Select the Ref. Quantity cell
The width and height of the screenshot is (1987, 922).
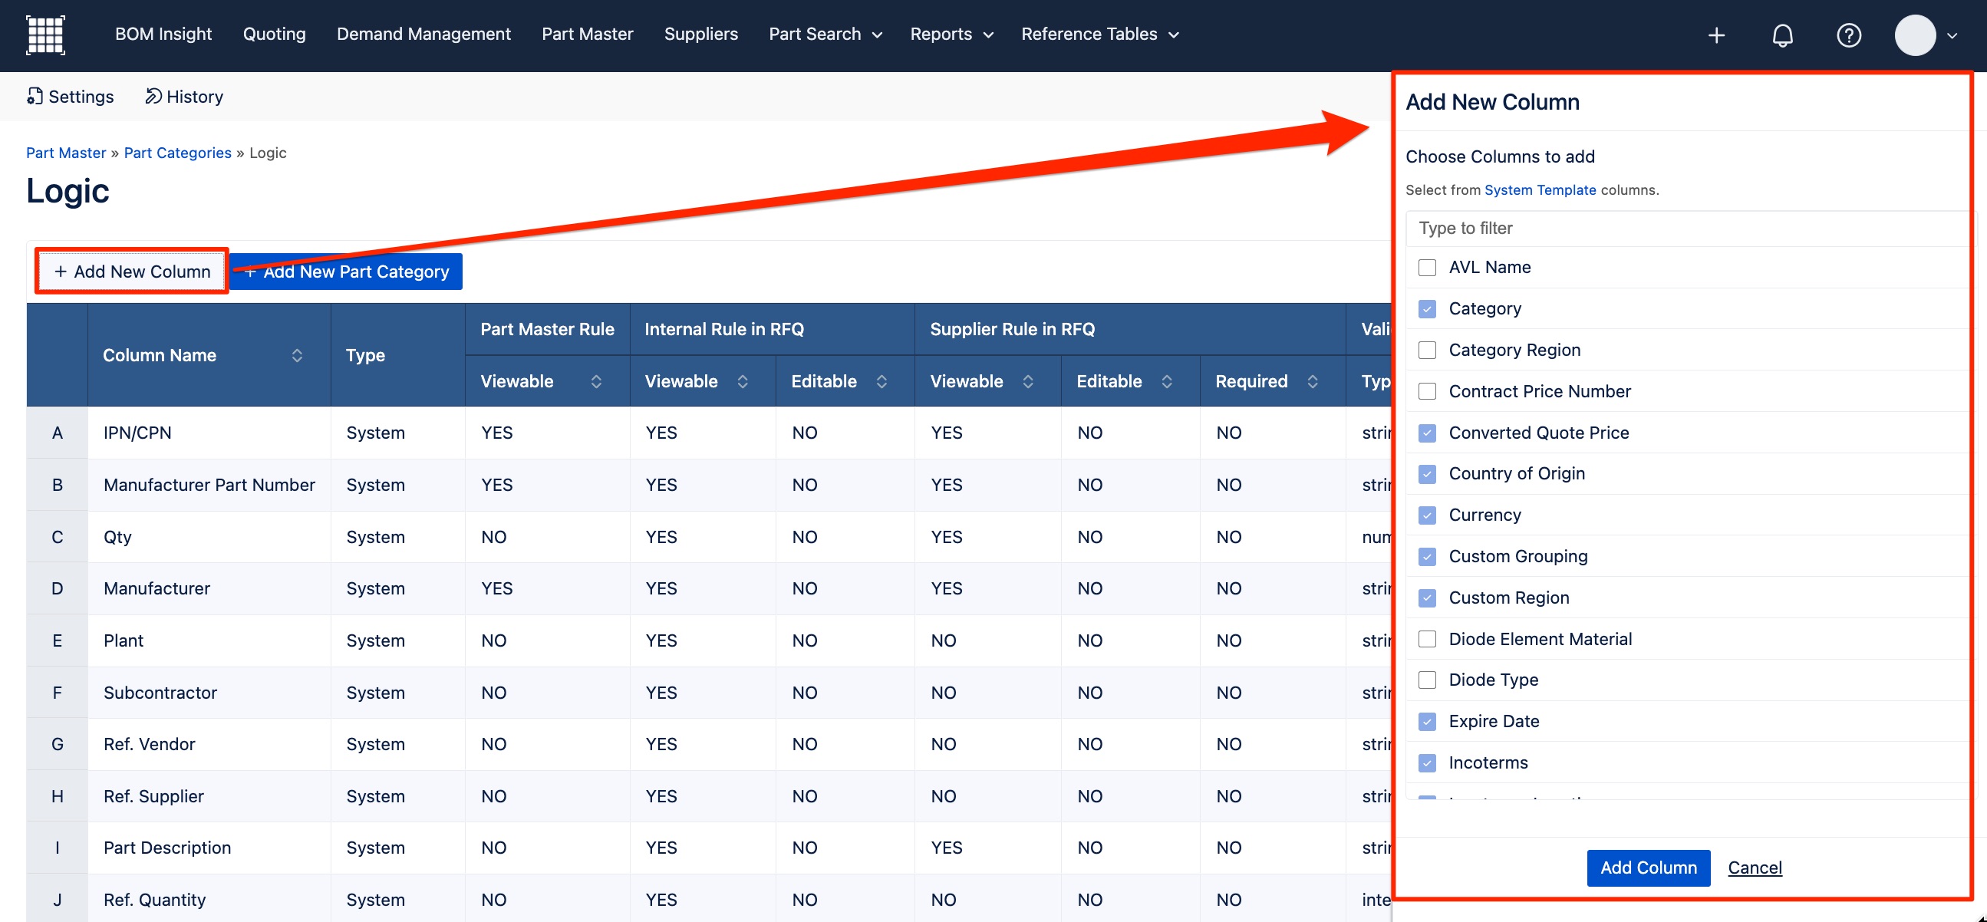(x=209, y=900)
